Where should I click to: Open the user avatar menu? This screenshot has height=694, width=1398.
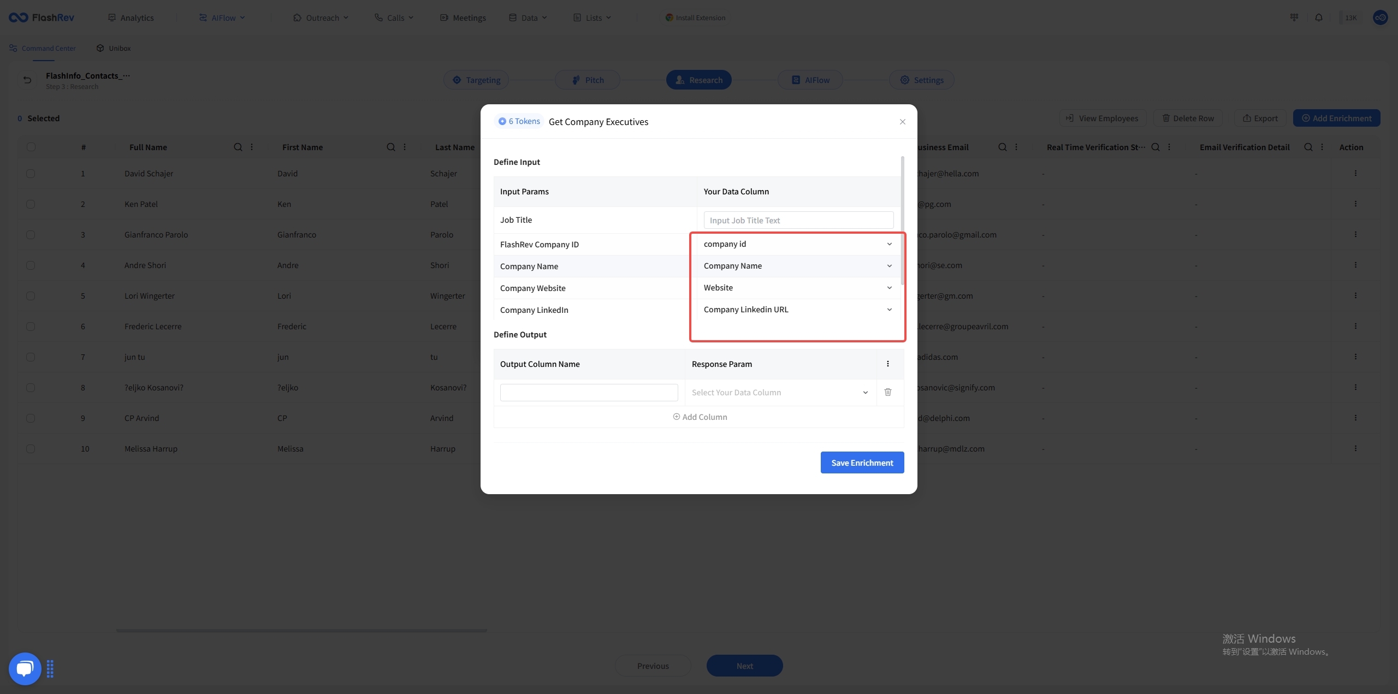tap(1381, 17)
